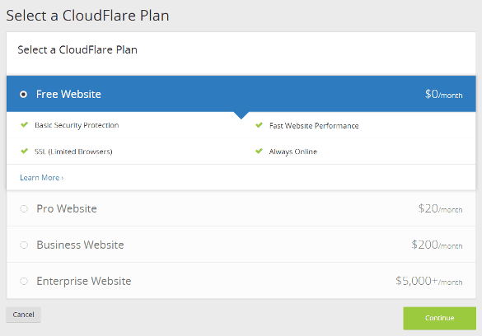Expand the Enterprise Website plan row
482x336 pixels.
pos(241,281)
